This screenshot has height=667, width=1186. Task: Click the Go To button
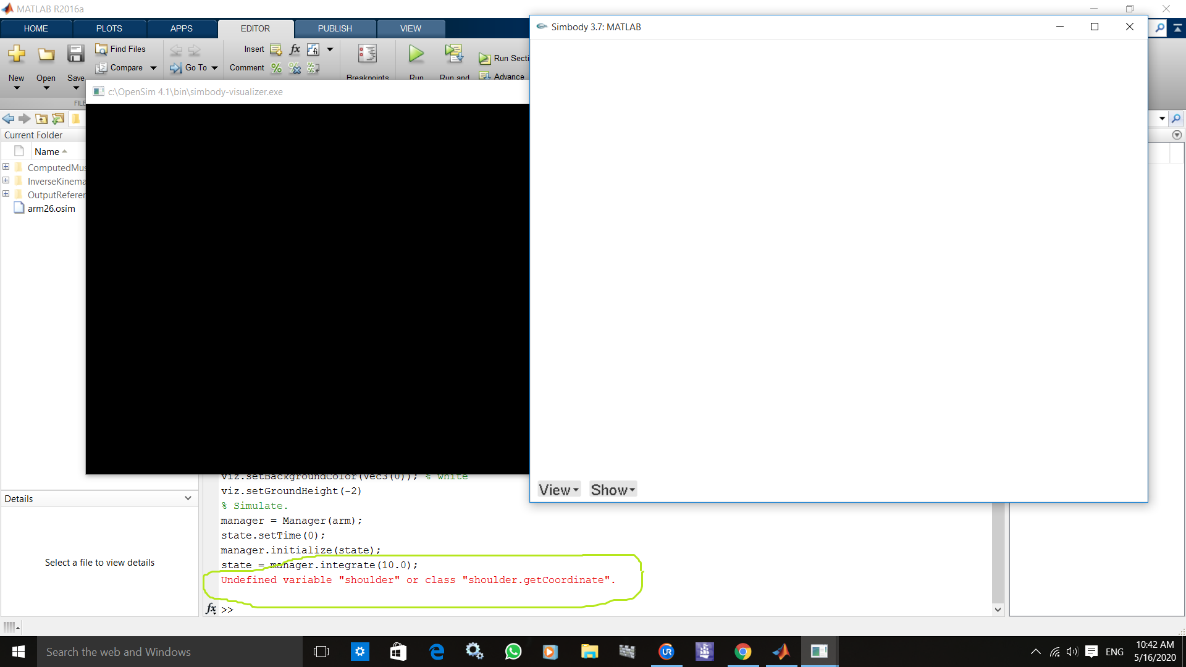pyautogui.click(x=189, y=67)
